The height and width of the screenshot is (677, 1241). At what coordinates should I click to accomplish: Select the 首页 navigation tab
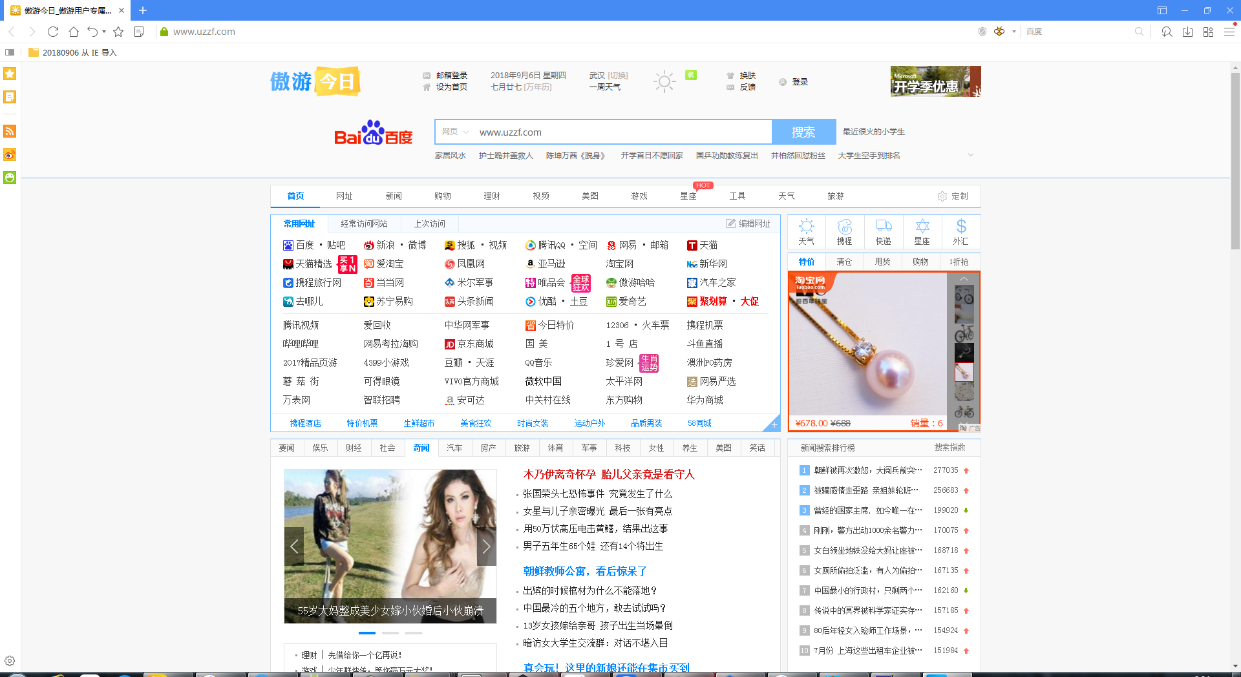(x=295, y=196)
